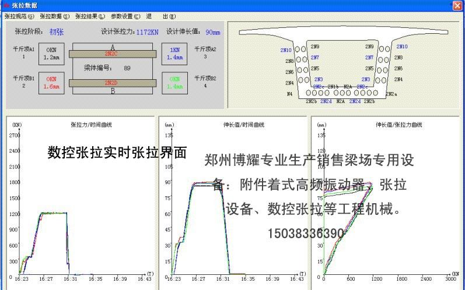Click the 初张 tensioning stage value
Image resolution: width=465 pixels, height=290 pixels.
pos(57,32)
